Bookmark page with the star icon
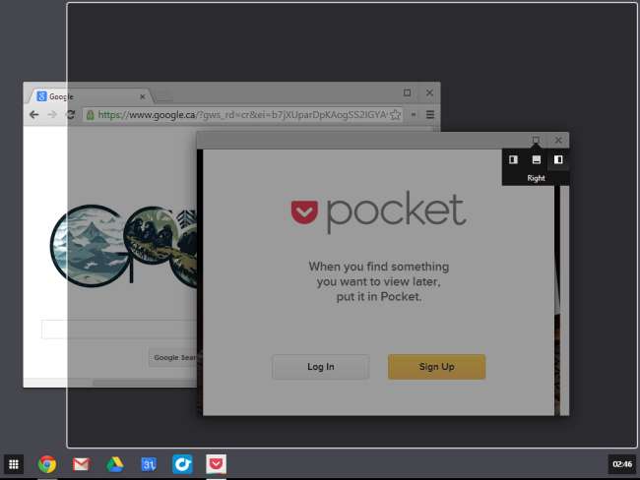640x480 pixels. 396,115
